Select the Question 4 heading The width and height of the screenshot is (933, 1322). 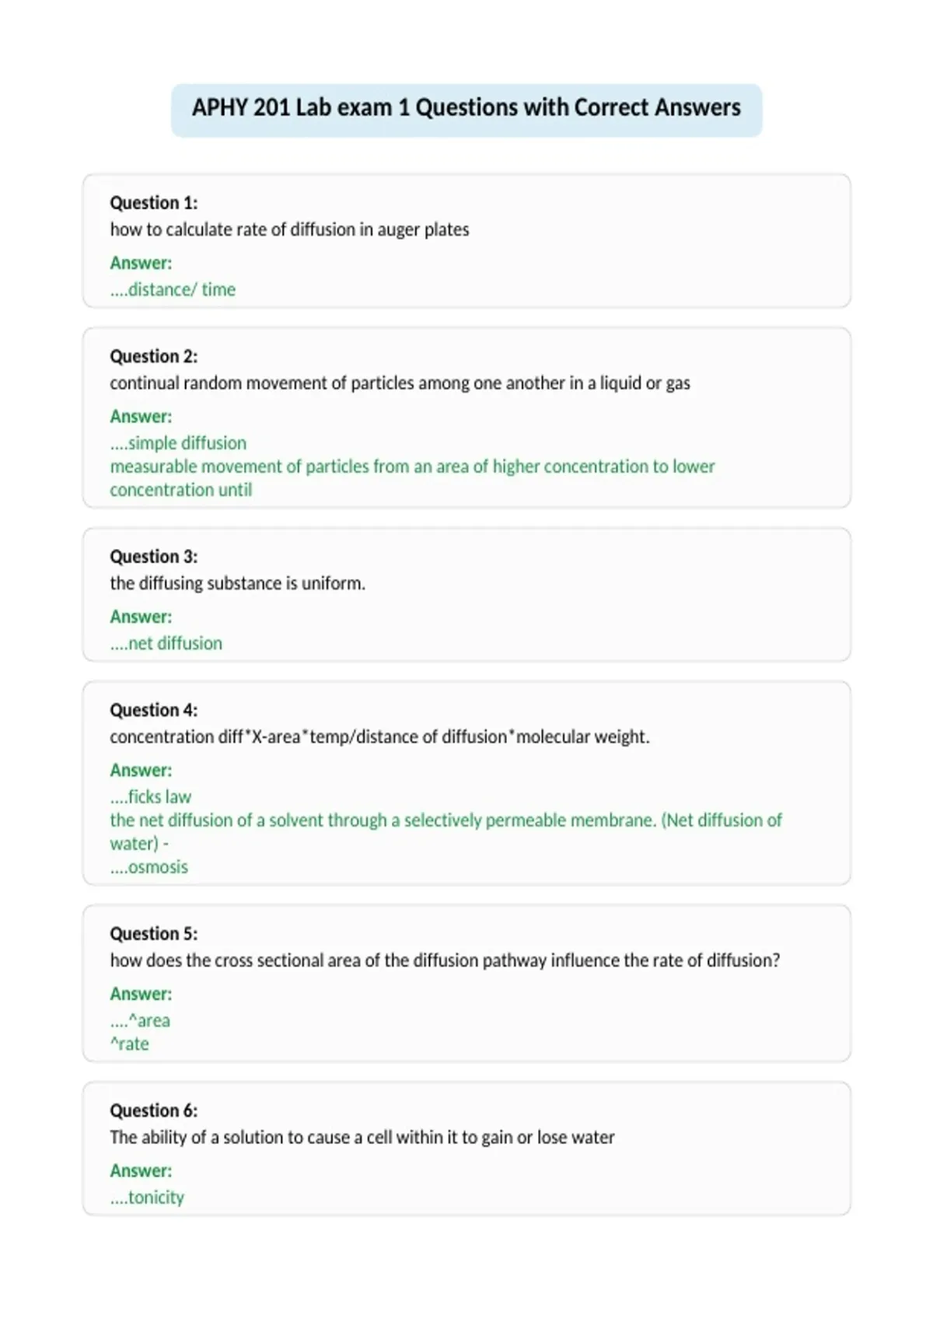pyautogui.click(x=154, y=710)
